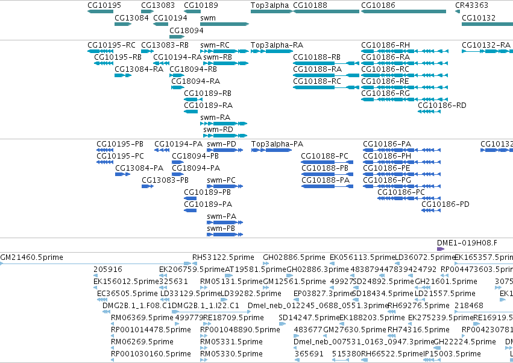Click the CG10194-PA protein label
Viewport: 513px width, 363px height.
pos(178,144)
